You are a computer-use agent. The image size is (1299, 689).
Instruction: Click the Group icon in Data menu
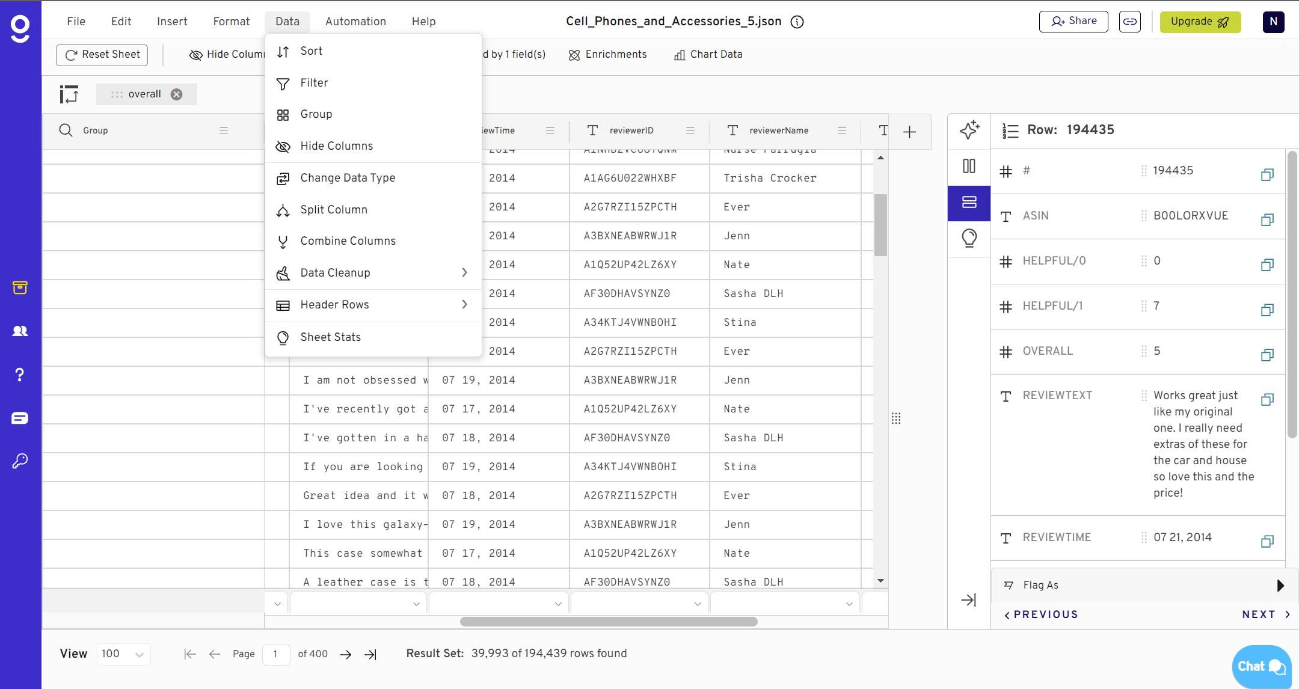(283, 114)
